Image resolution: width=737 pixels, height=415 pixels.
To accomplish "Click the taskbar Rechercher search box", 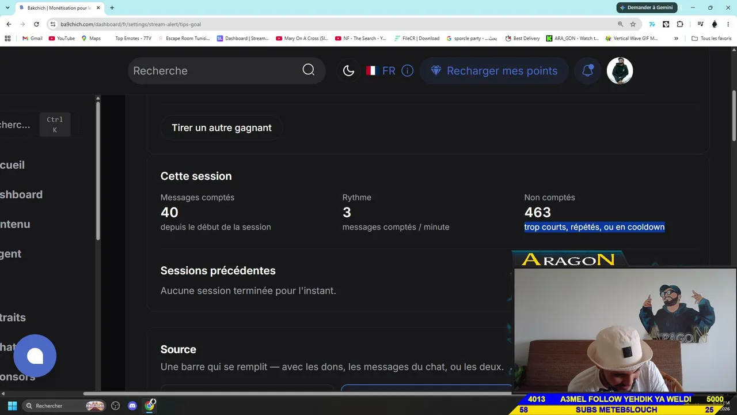I will (64, 406).
